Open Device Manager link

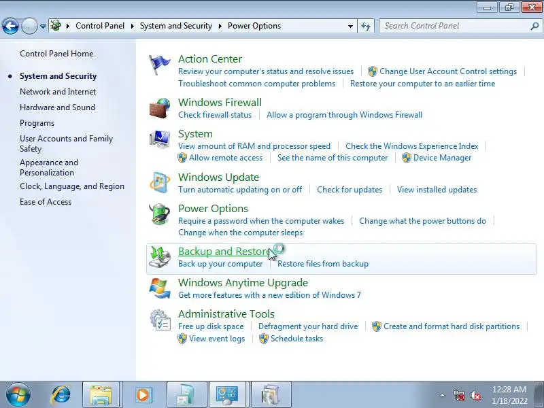443,158
